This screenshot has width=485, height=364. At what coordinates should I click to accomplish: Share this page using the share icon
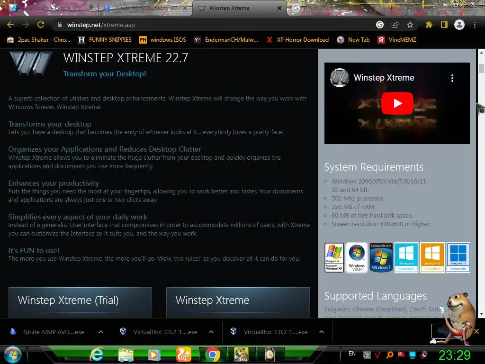(395, 25)
